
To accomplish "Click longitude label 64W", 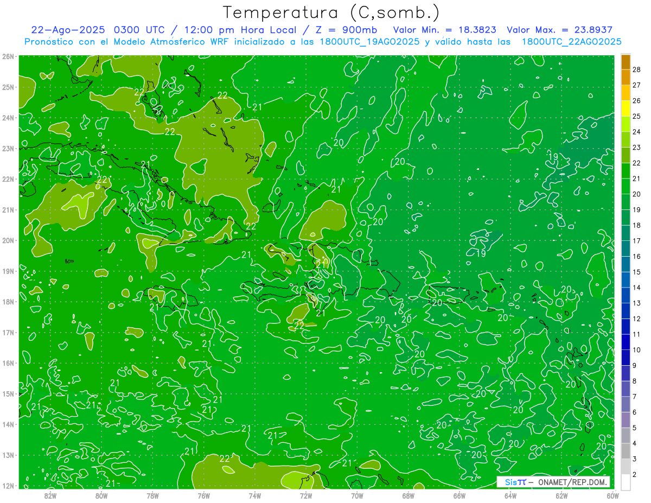I will (x=510, y=495).
